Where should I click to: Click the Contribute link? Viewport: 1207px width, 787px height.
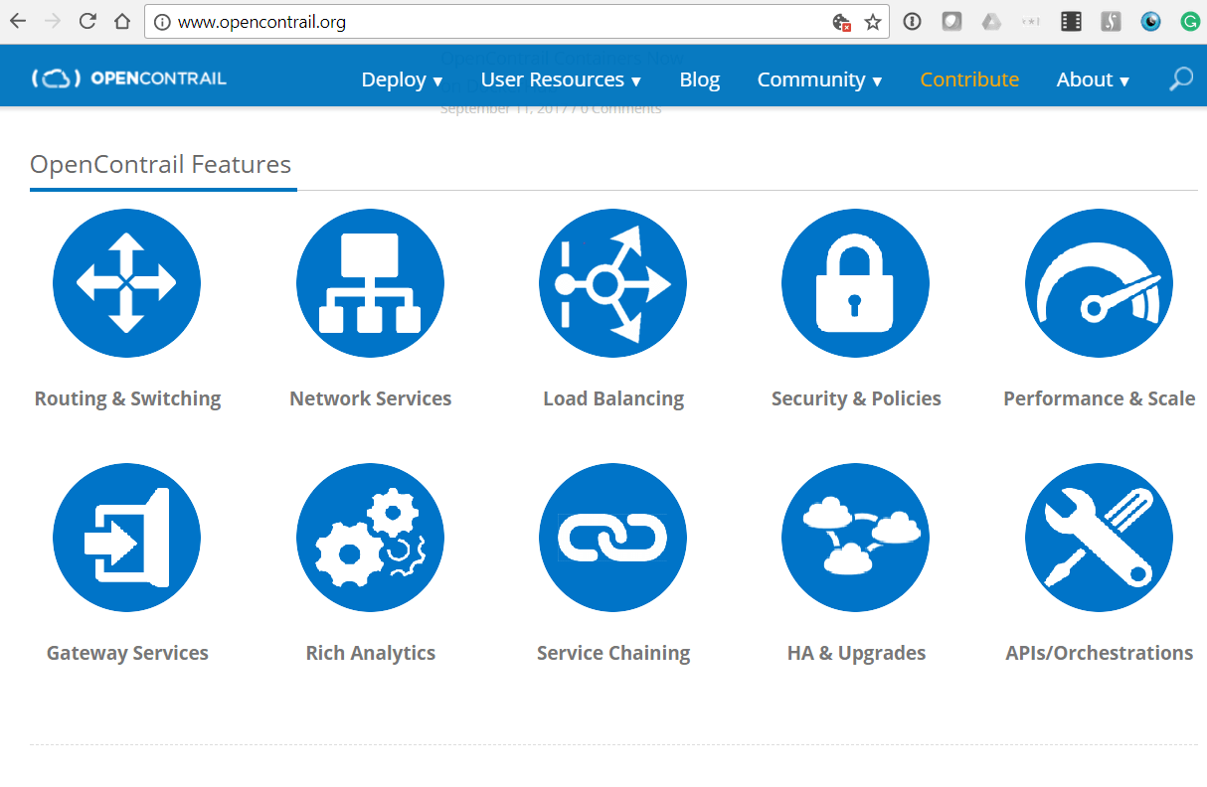(x=969, y=79)
